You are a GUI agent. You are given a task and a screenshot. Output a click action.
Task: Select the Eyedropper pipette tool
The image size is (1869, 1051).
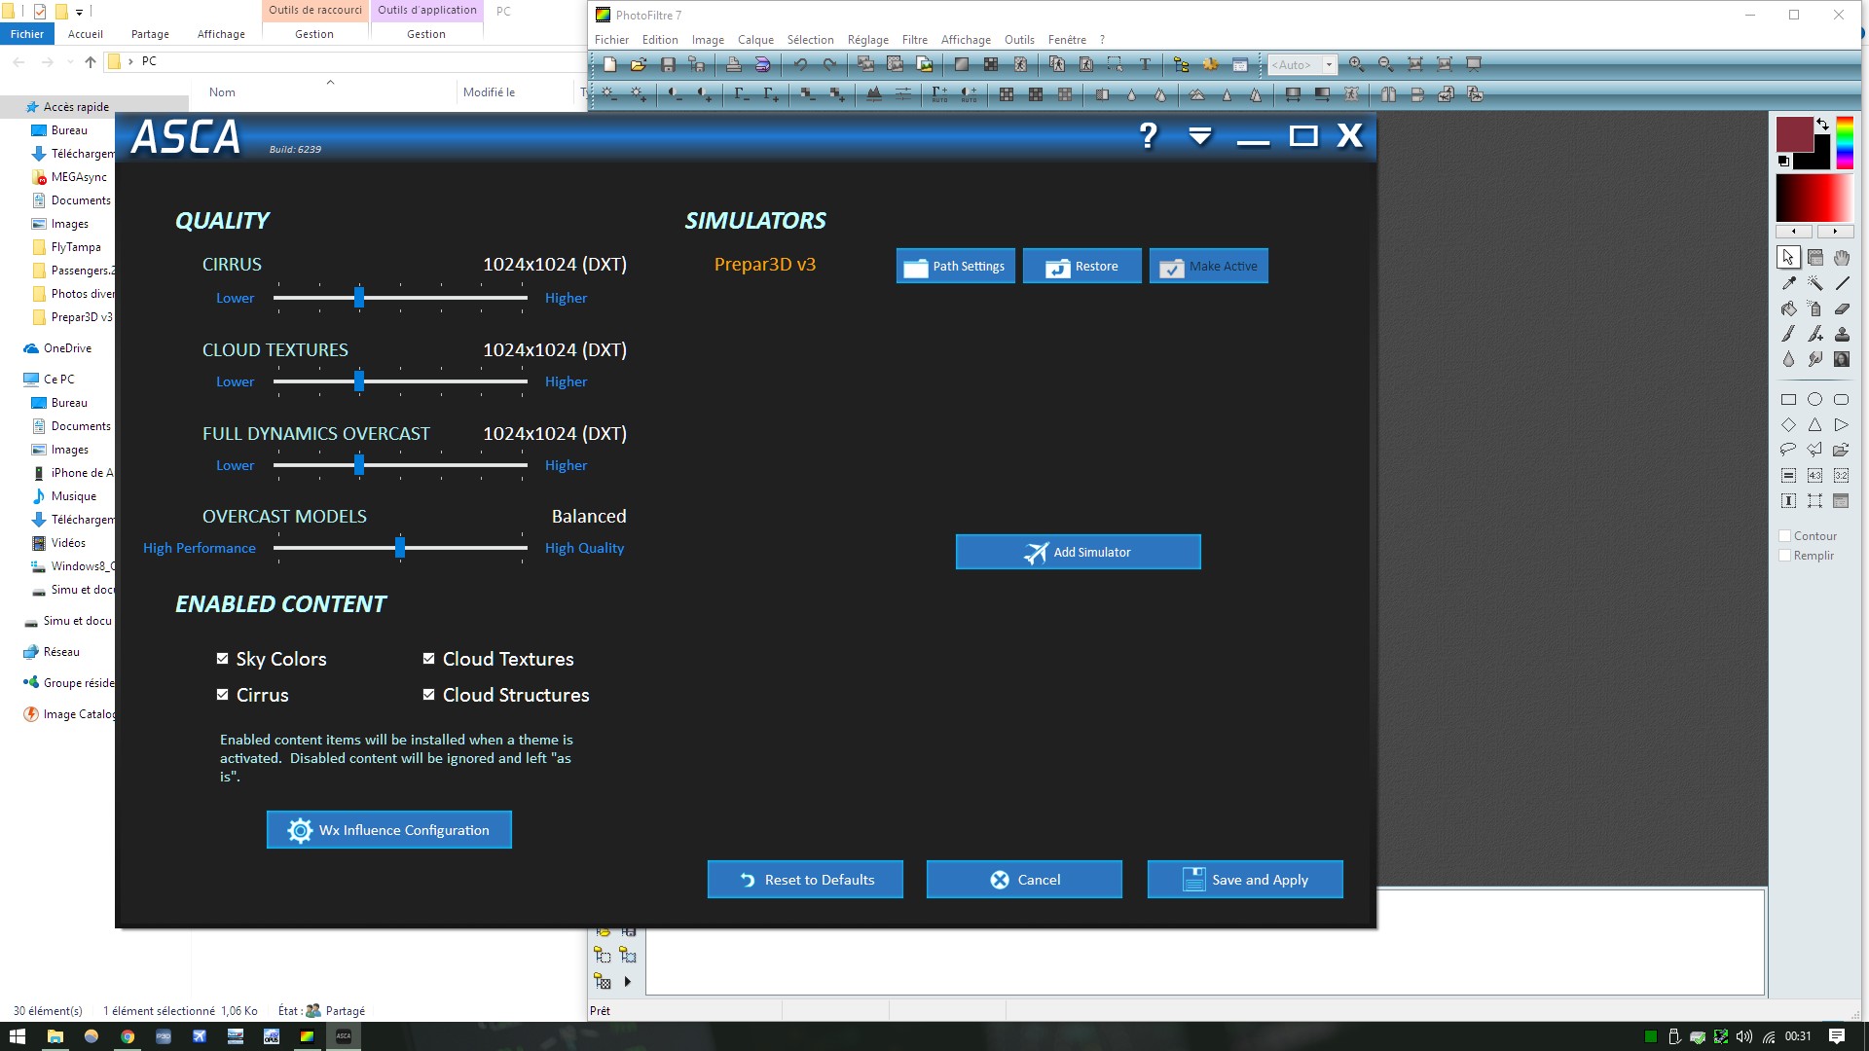click(1788, 283)
